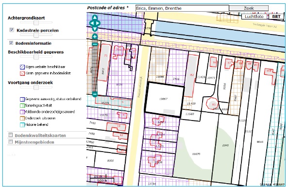Screen dimensions: 289x190
Task: Uncheck the Bodeminformatie checkbox
Action: pyautogui.click(x=11, y=43)
